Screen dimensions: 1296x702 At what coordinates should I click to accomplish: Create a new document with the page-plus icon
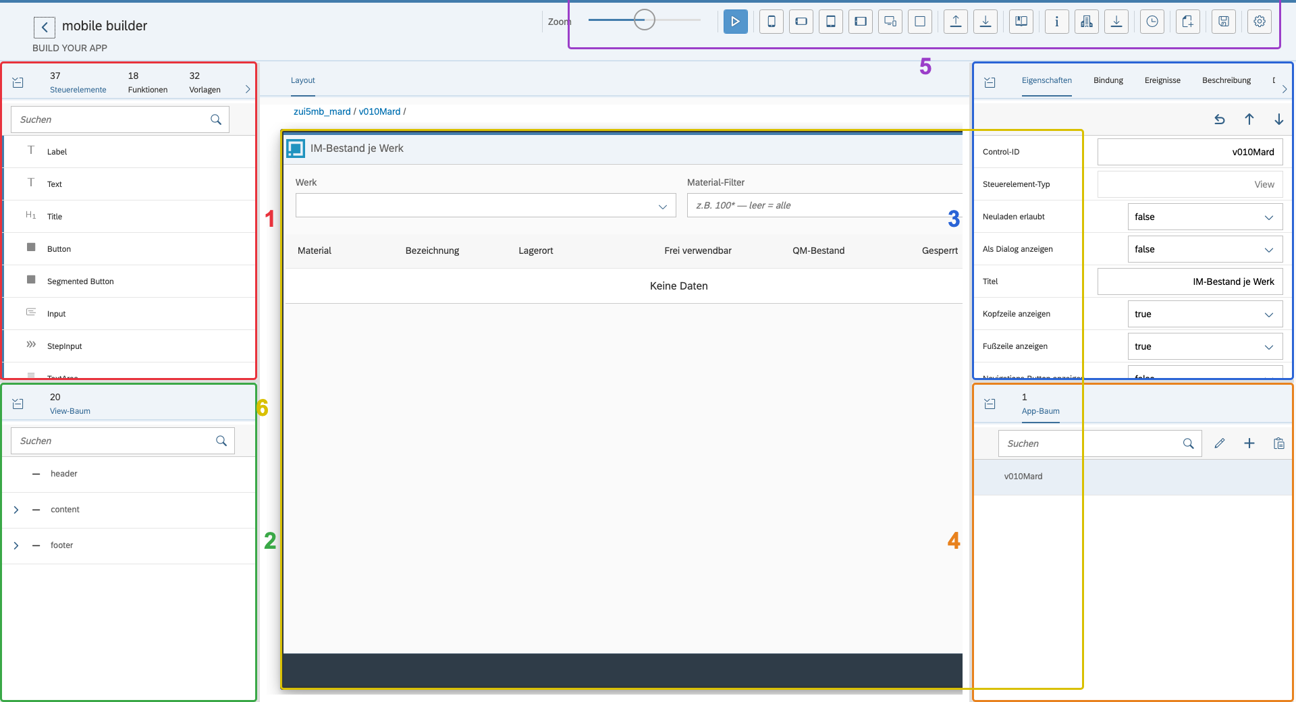pyautogui.click(x=1188, y=22)
